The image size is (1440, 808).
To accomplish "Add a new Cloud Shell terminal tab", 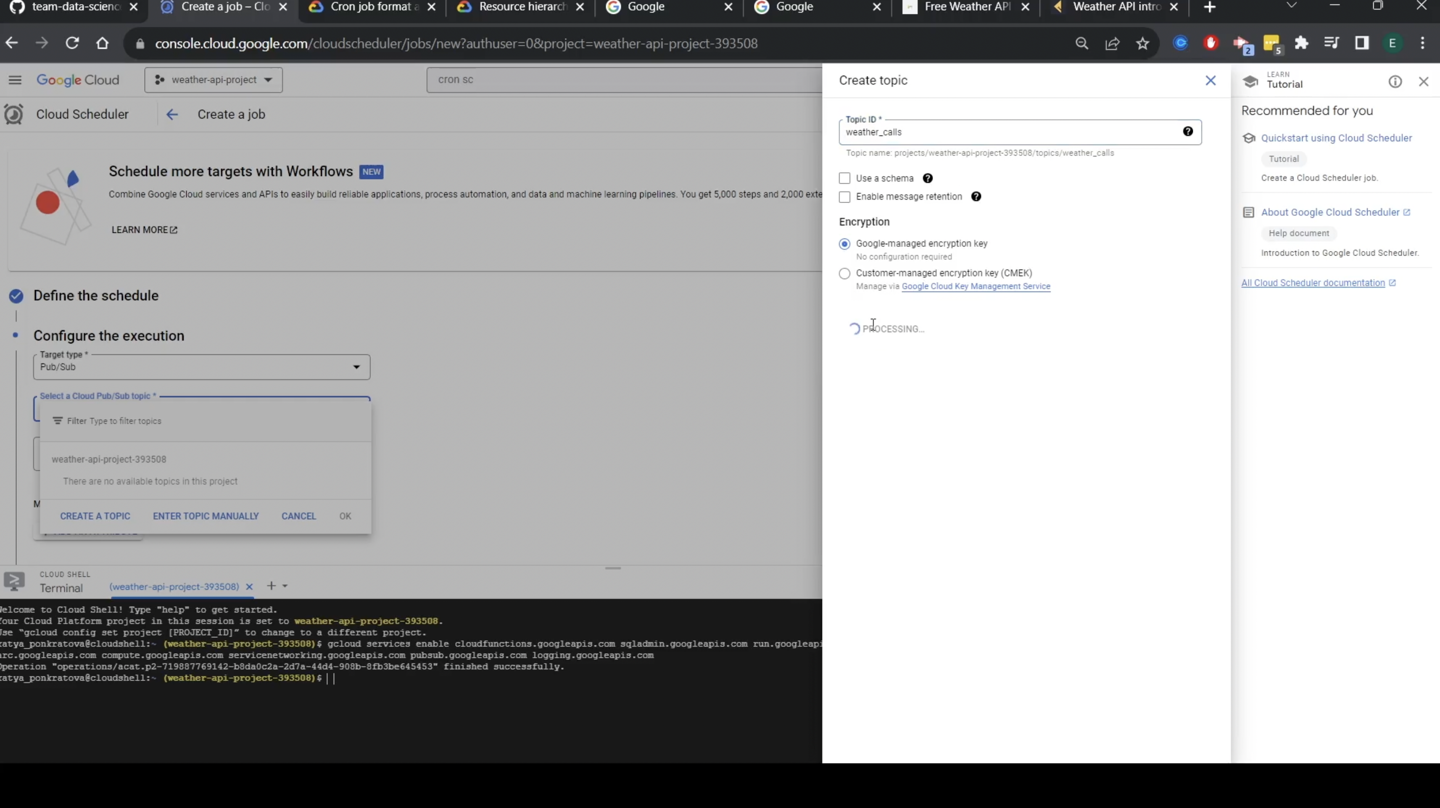I will (x=271, y=586).
